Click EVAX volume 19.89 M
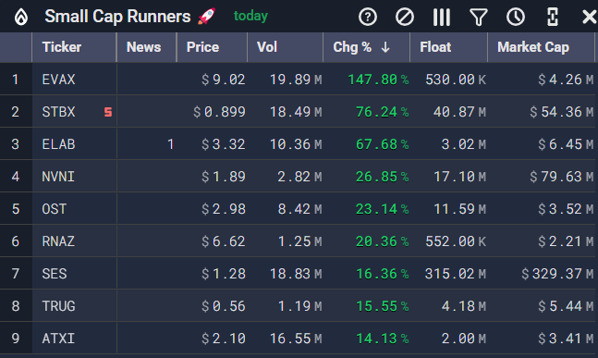Image resolution: width=598 pixels, height=358 pixels. pos(296,80)
